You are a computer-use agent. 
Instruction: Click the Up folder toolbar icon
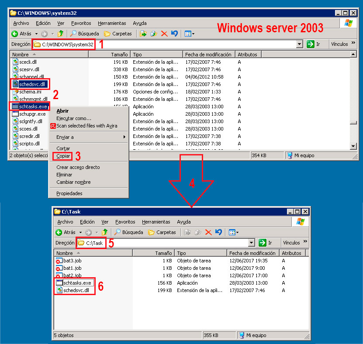pyautogui.click(x=60, y=34)
